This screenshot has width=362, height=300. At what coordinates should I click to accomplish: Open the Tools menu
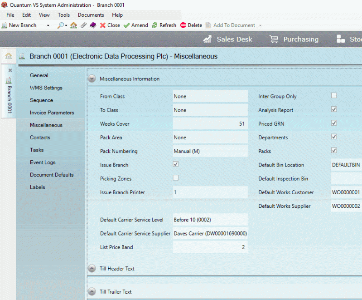64,15
